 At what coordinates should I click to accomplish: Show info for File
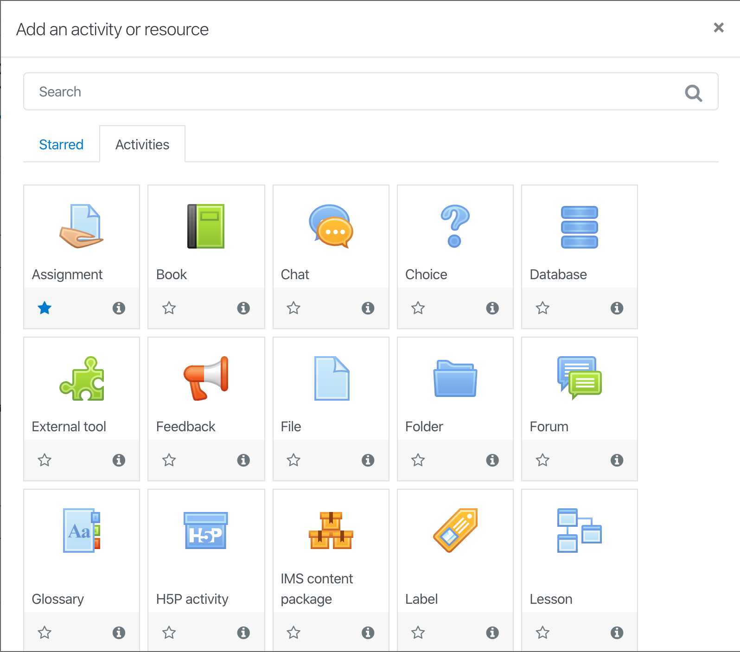(x=368, y=460)
